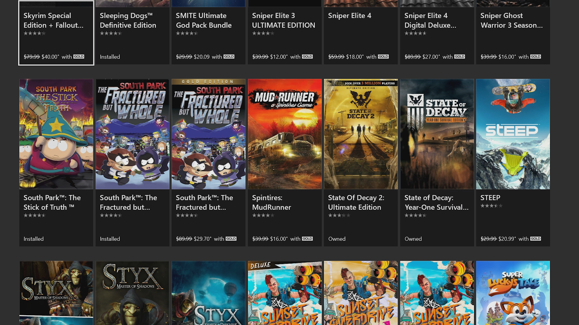Open the STEEP cover art
This screenshot has height=325, width=579.
(513, 134)
